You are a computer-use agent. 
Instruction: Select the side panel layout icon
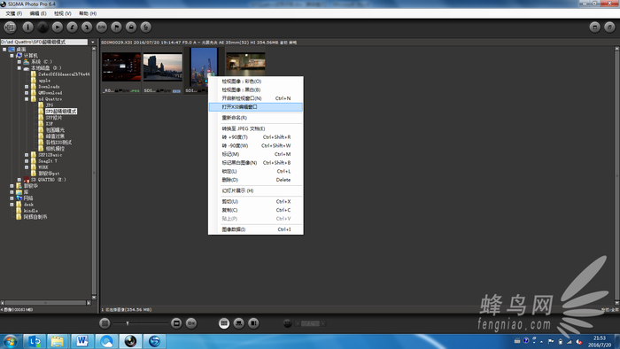[253, 323]
